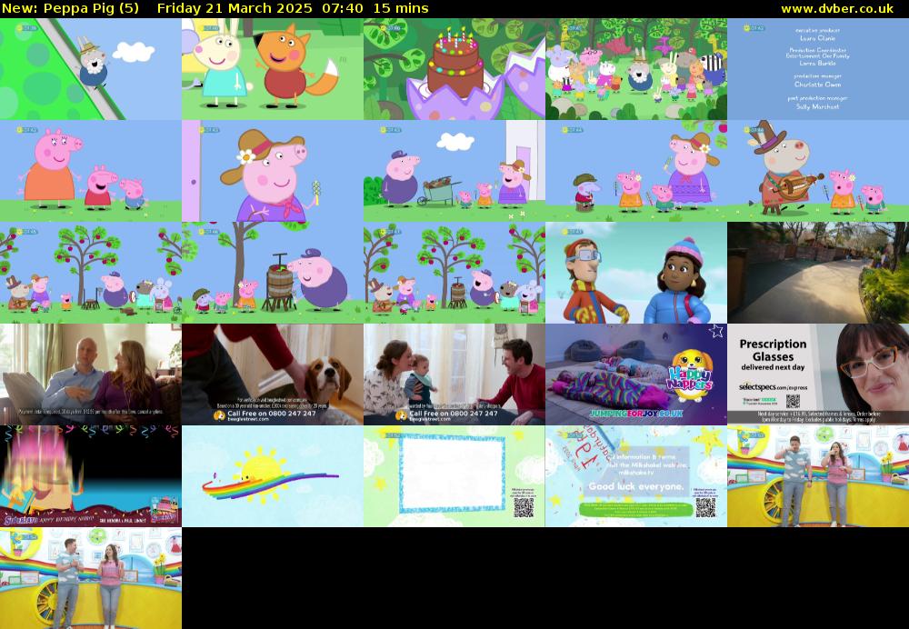909x629 pixels.
Task: Click QR code on blank framed card thumbnail
Action: coord(524,508)
